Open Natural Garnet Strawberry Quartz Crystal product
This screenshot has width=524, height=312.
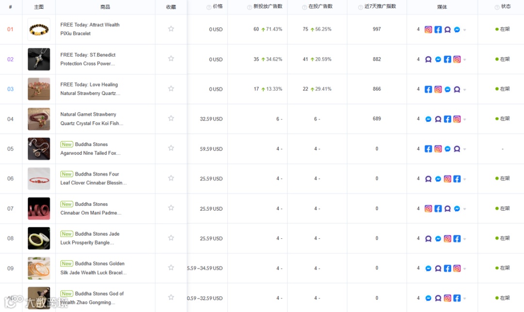[x=92, y=118]
